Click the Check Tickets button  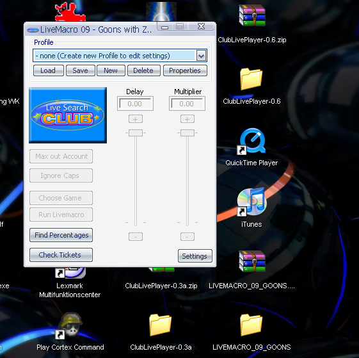tap(61, 255)
